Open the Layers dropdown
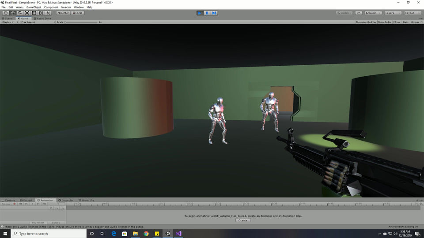 (x=393, y=13)
